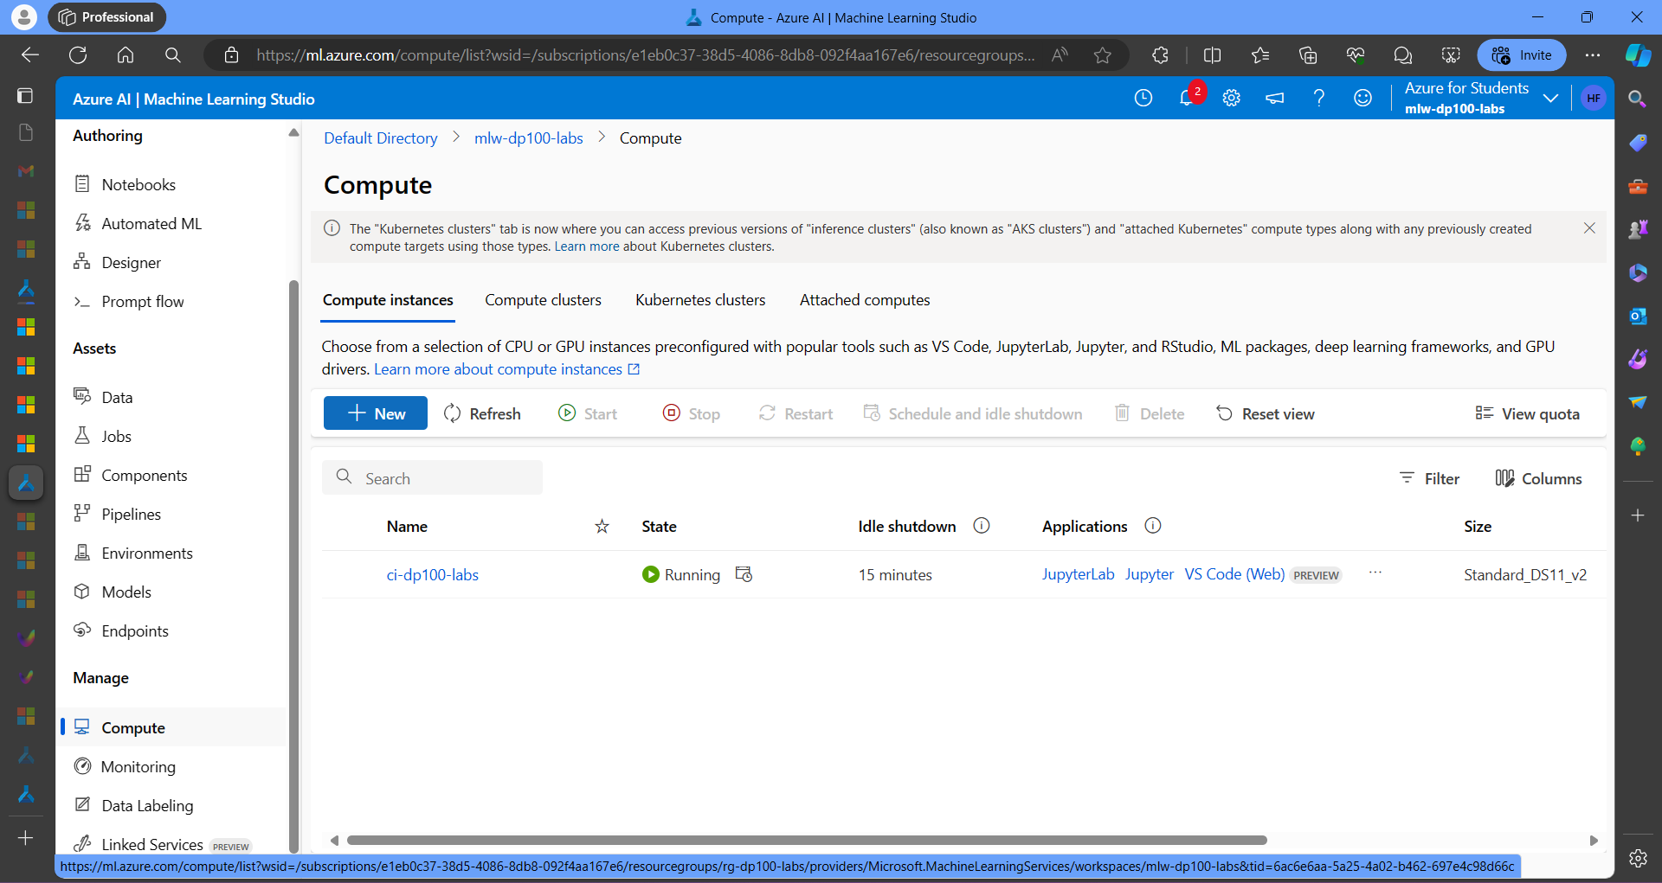Open the Data assets page

point(103,397)
